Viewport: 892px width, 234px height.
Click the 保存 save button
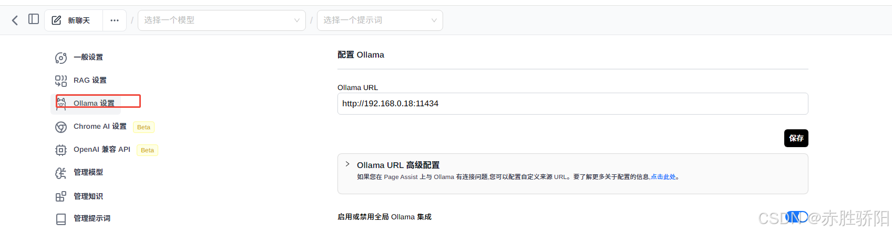pos(796,138)
